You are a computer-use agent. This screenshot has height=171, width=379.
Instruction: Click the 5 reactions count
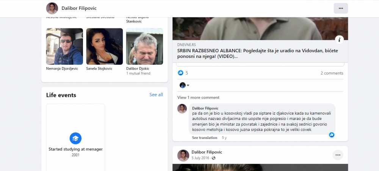click(x=187, y=73)
